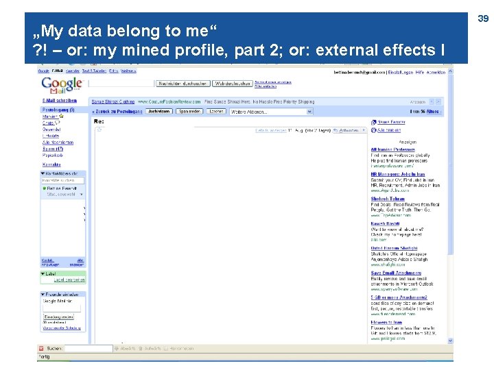Click the Google Mail logo
This screenshot has height=370, width=494.
pyautogui.click(x=62, y=85)
